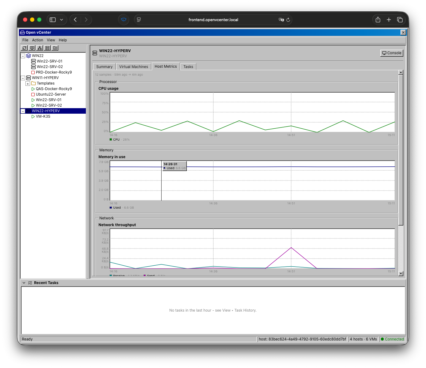Click the stopped icon beside Ubuntu22-Server
Viewport: 426px width, 368px height.
[x=33, y=94]
